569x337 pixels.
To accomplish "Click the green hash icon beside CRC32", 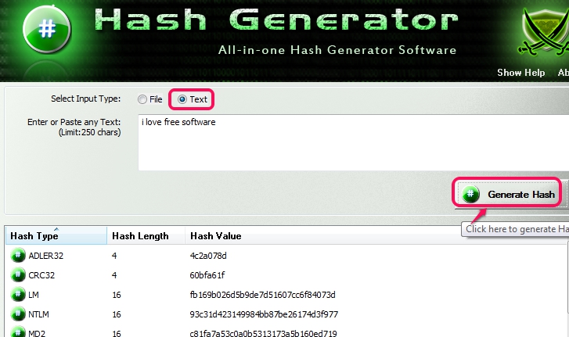I will 18,274.
